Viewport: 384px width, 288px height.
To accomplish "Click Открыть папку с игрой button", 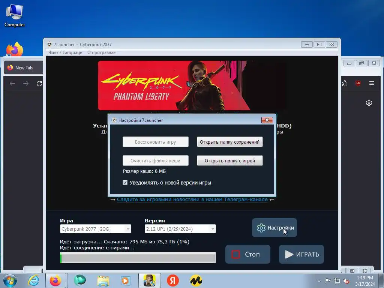I will (230, 160).
